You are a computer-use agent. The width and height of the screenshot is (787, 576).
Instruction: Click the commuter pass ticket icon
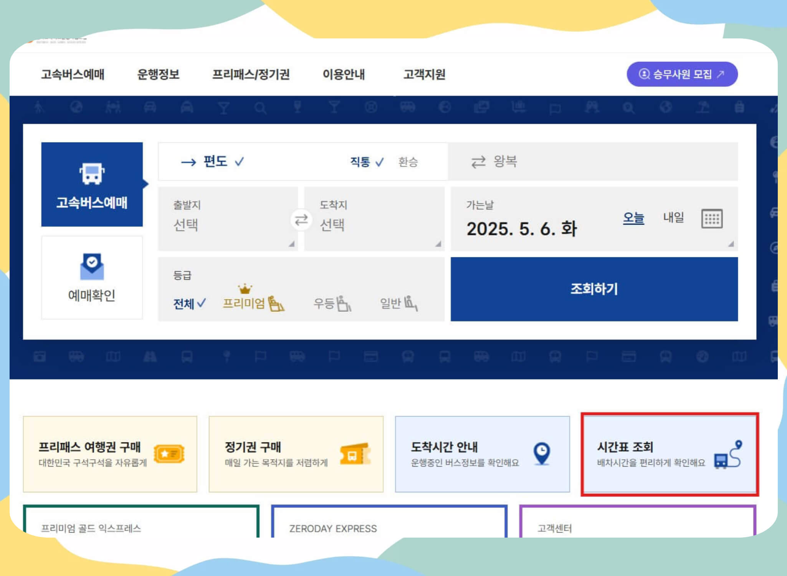(355, 454)
